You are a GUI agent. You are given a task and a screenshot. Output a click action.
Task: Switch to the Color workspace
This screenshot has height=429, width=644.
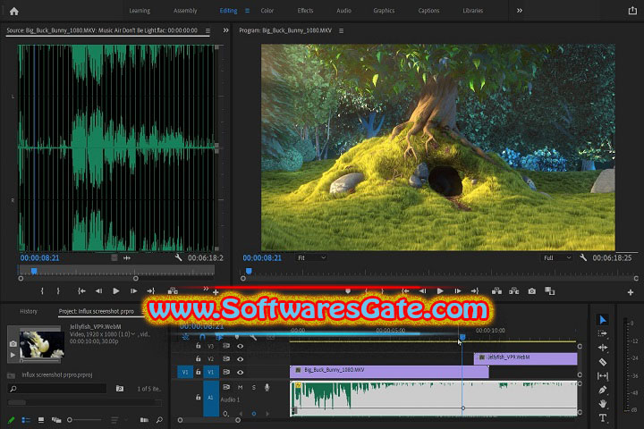pyautogui.click(x=267, y=11)
